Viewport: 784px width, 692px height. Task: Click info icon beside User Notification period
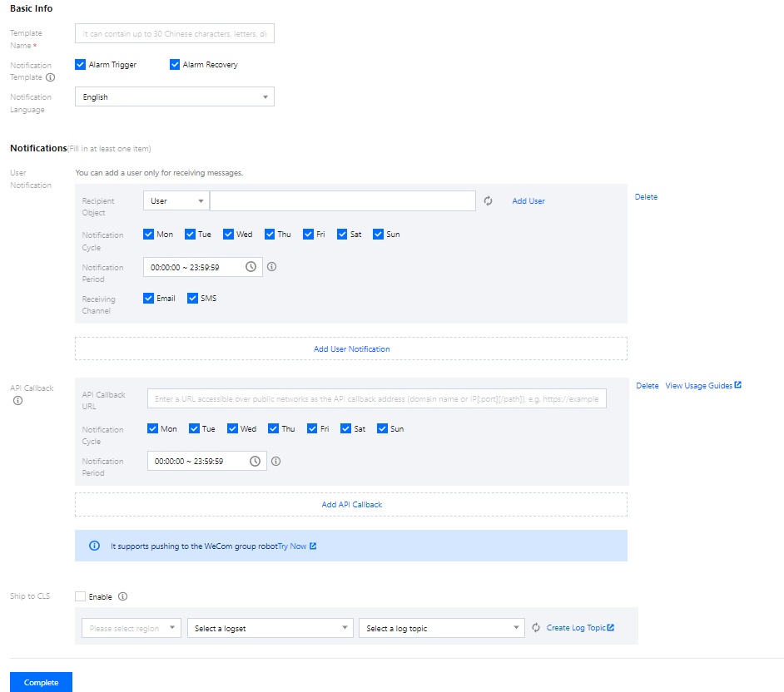pos(271,267)
